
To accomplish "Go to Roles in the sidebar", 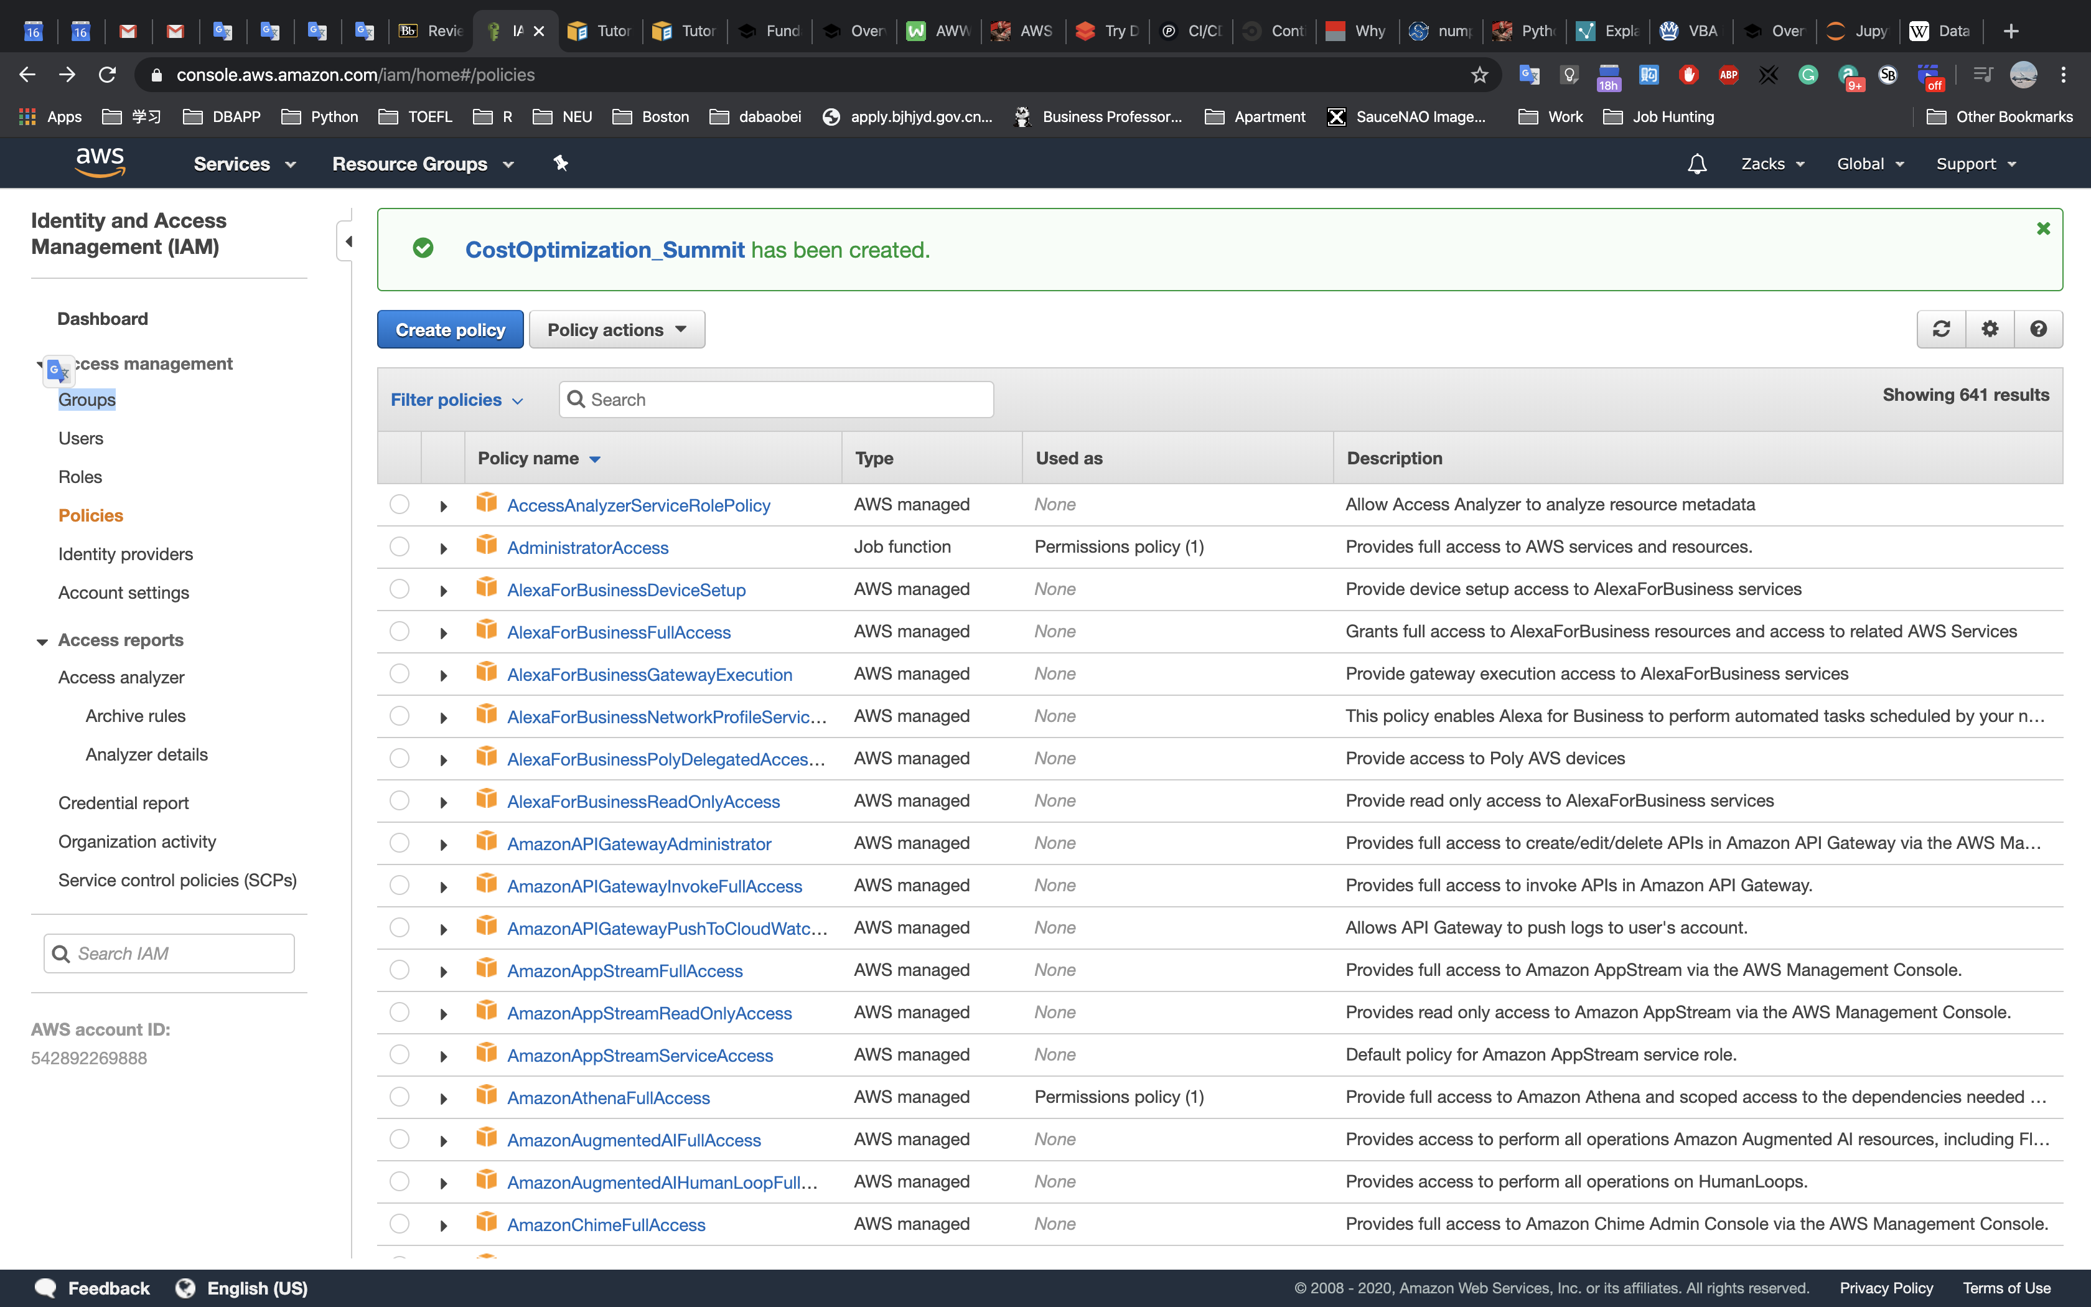I will (x=80, y=477).
